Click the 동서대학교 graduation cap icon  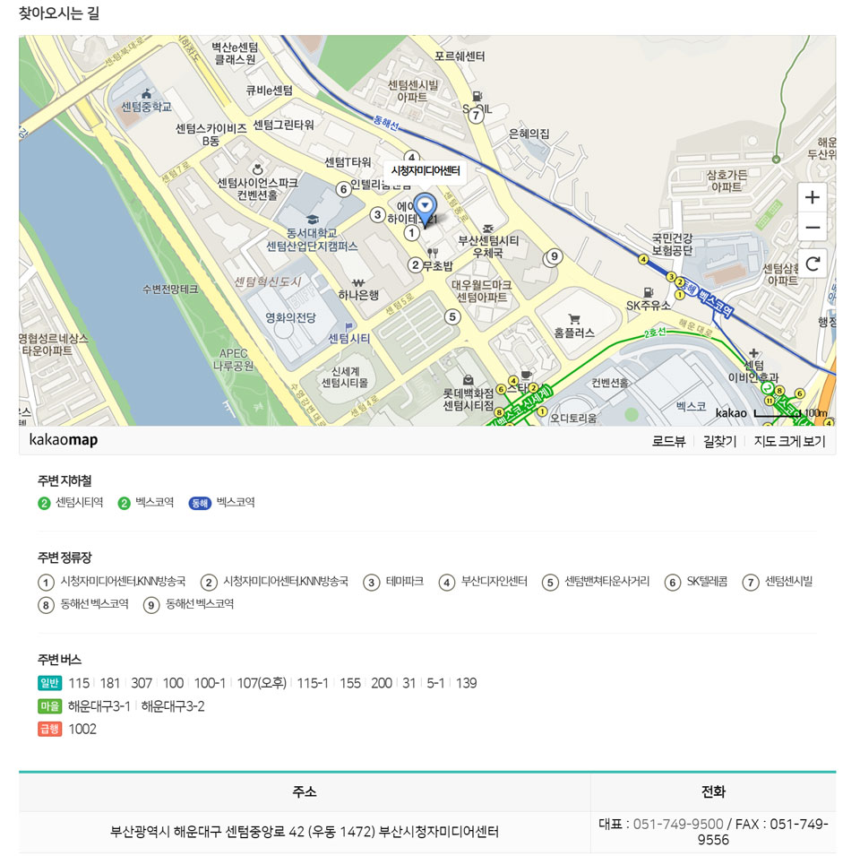312,220
